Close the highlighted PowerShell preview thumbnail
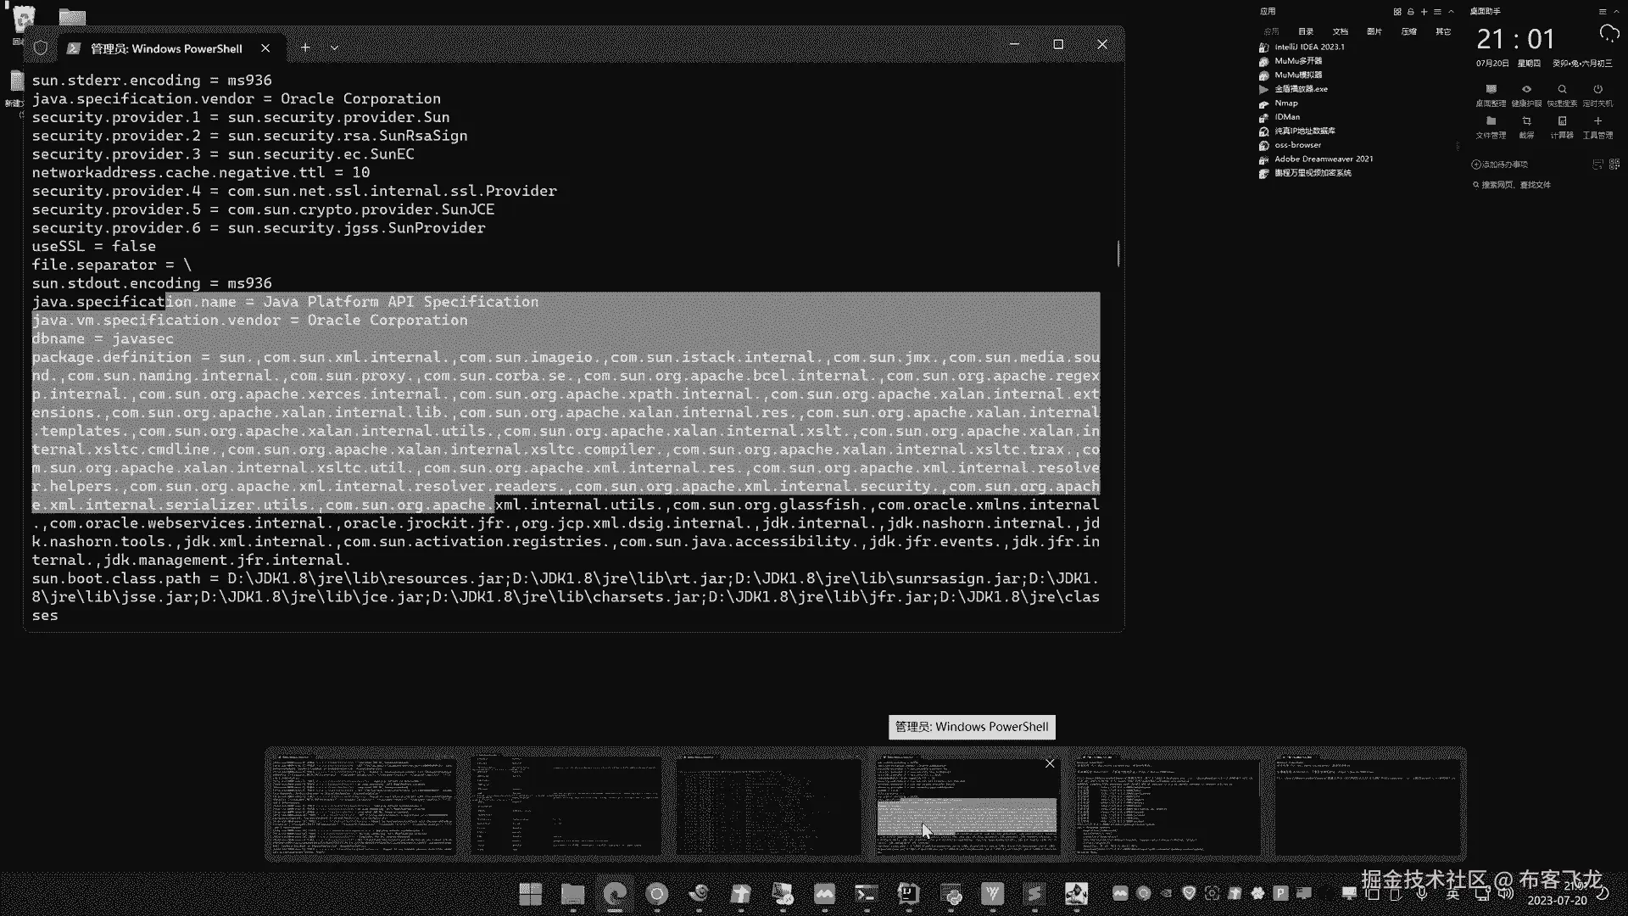 [x=1050, y=763]
